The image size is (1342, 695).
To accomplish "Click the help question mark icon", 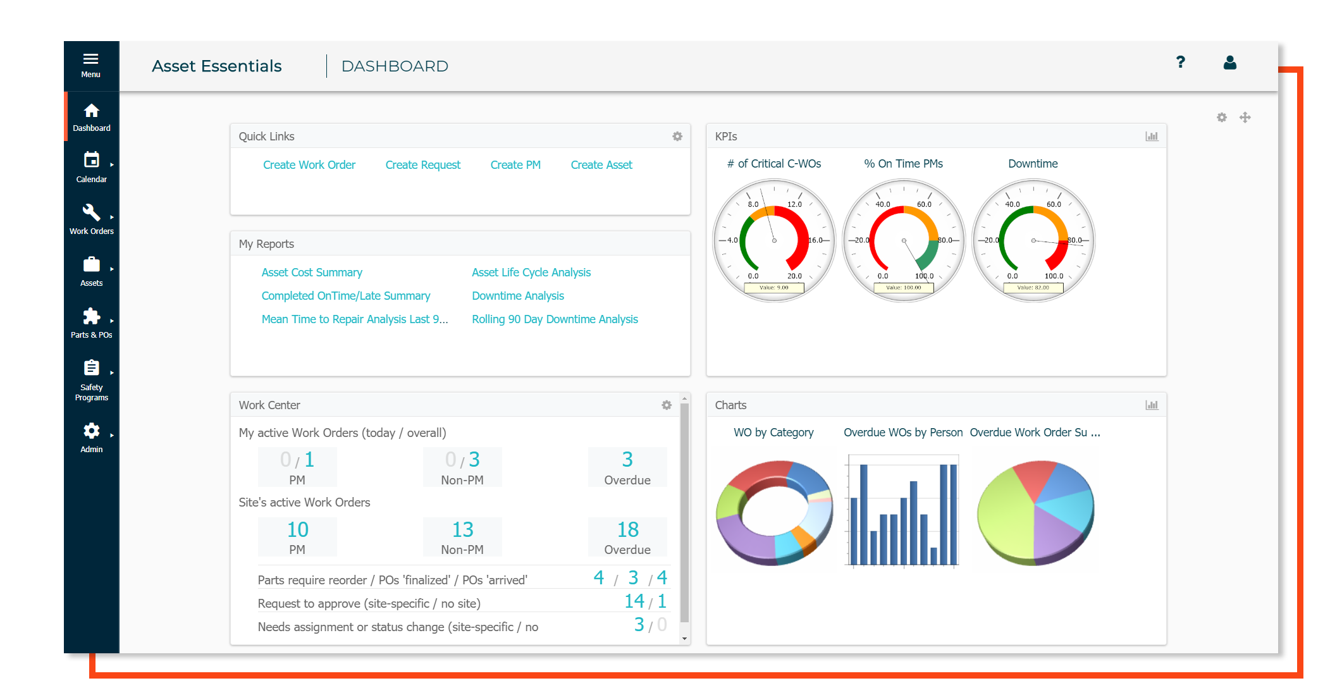I will [1180, 62].
